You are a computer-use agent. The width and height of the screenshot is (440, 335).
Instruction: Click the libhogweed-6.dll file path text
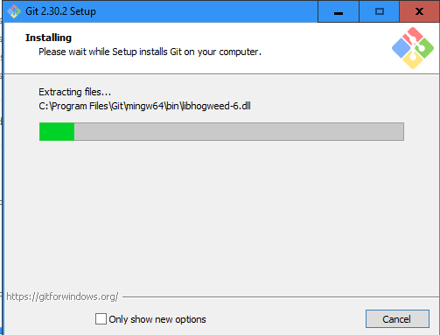coord(144,106)
